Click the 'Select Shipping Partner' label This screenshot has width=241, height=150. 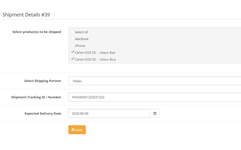[42, 81]
